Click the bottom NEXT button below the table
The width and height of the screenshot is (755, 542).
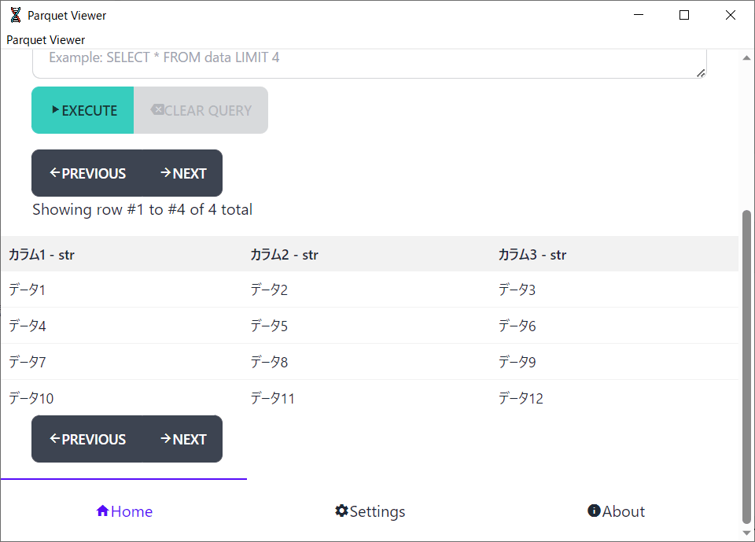coord(183,439)
